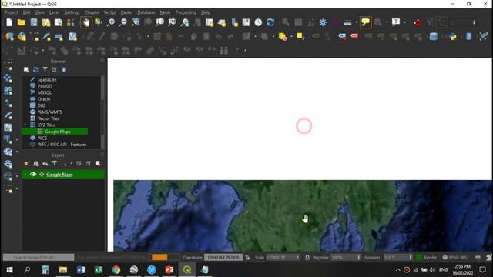Open a project using the yellow folder icon
This screenshot has width=493, height=277.
click(x=22, y=22)
